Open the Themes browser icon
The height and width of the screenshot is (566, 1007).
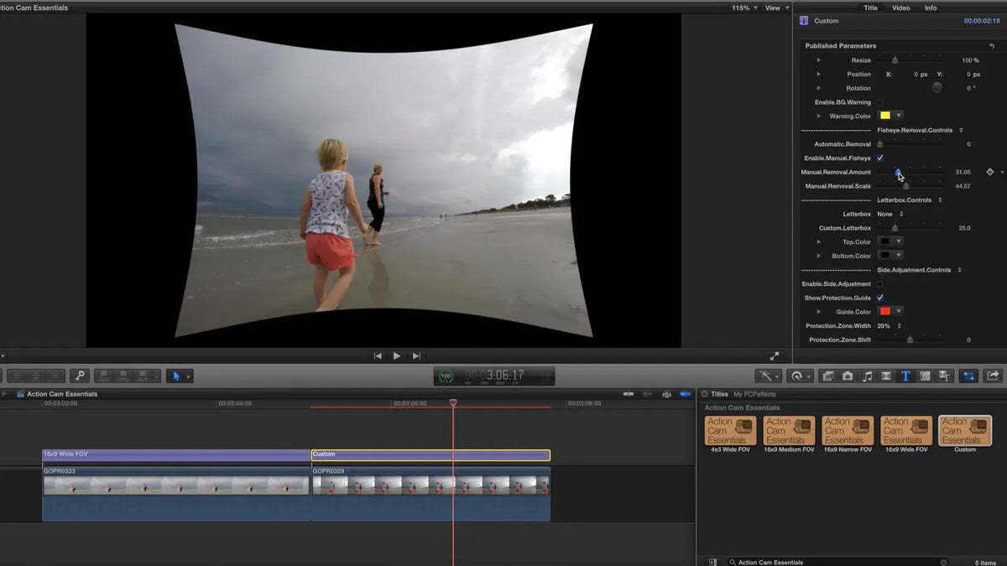[944, 376]
